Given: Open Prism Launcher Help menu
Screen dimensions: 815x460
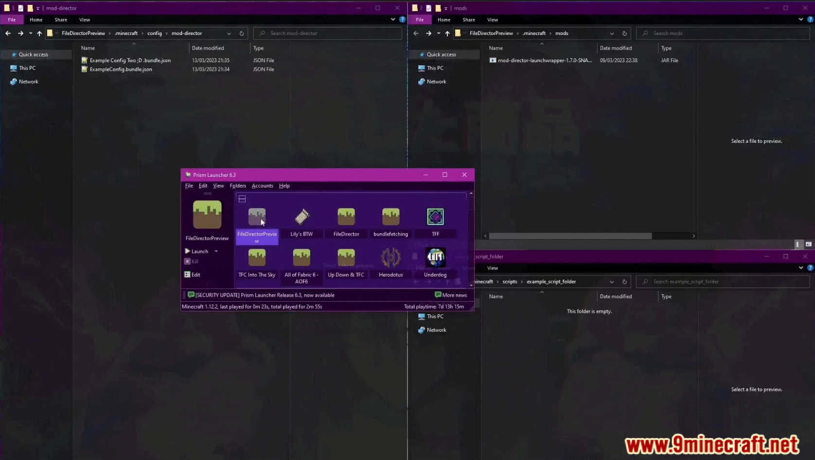Looking at the screenshot, I should [x=284, y=186].
